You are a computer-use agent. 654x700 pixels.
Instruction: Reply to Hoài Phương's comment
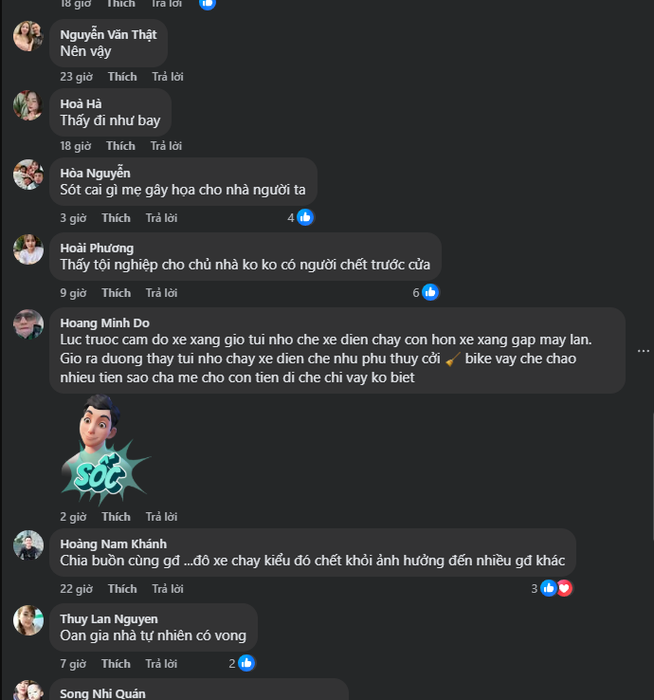pyautogui.click(x=161, y=292)
